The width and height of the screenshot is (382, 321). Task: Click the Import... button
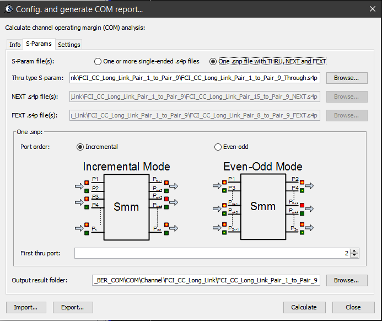coord(26,307)
